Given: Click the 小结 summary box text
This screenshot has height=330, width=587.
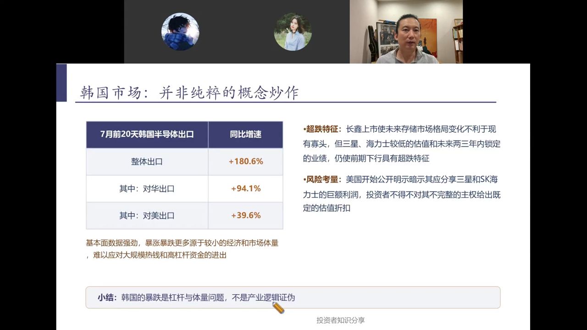Looking at the screenshot, I should pos(196,297).
